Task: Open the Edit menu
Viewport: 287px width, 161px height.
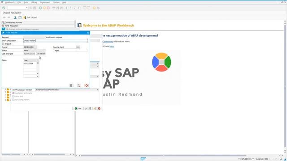Action: (x=19, y=2)
